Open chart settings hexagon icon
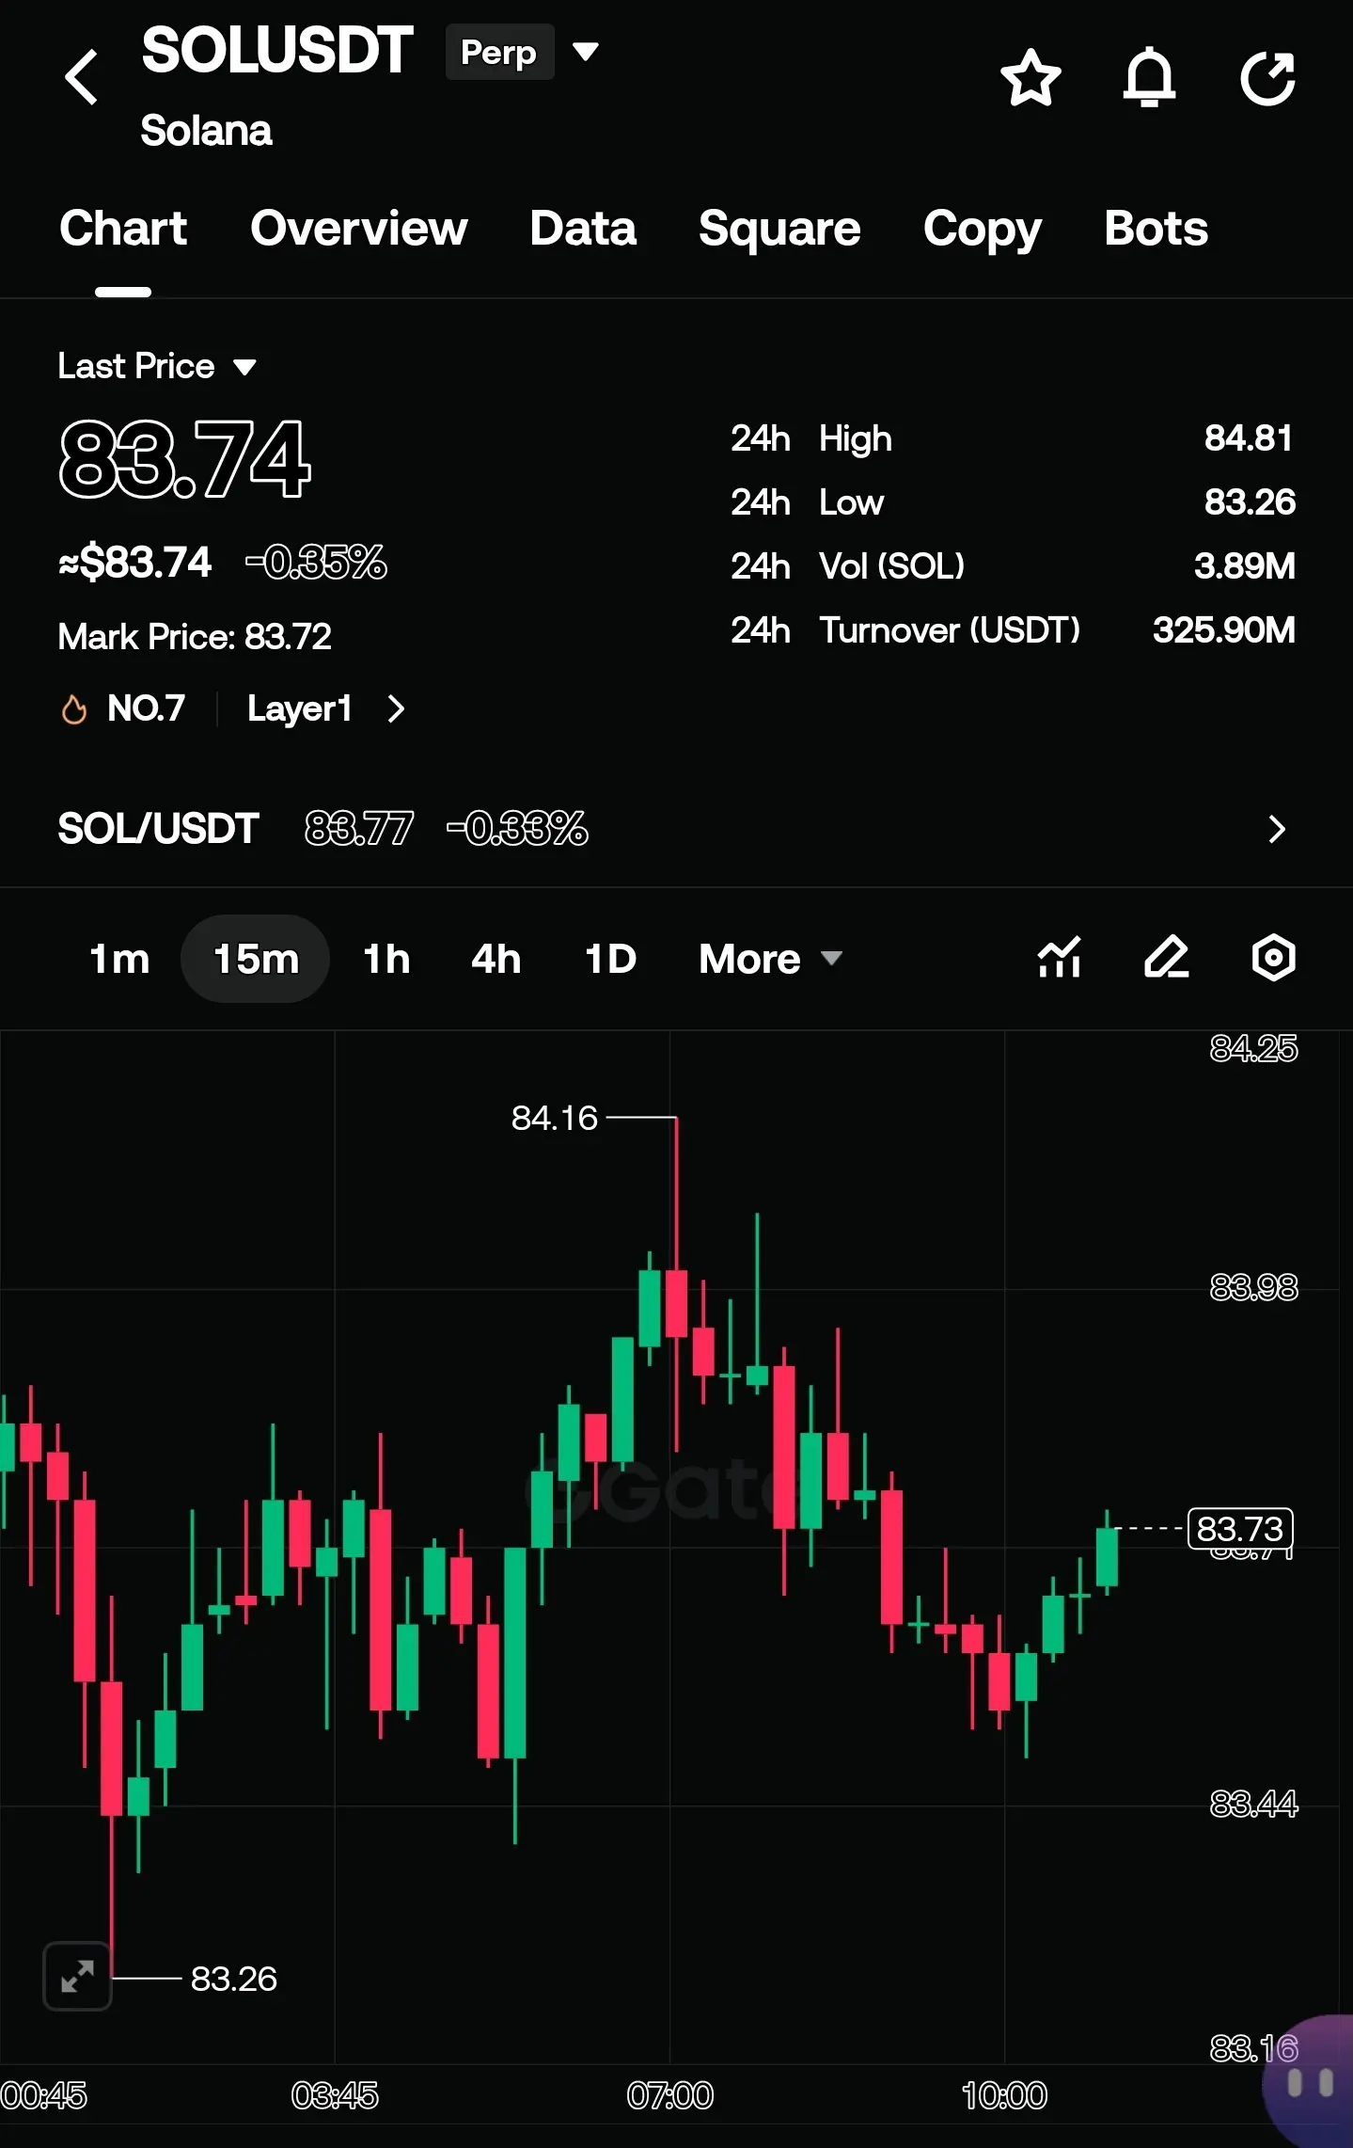This screenshot has height=2148, width=1353. [1274, 958]
